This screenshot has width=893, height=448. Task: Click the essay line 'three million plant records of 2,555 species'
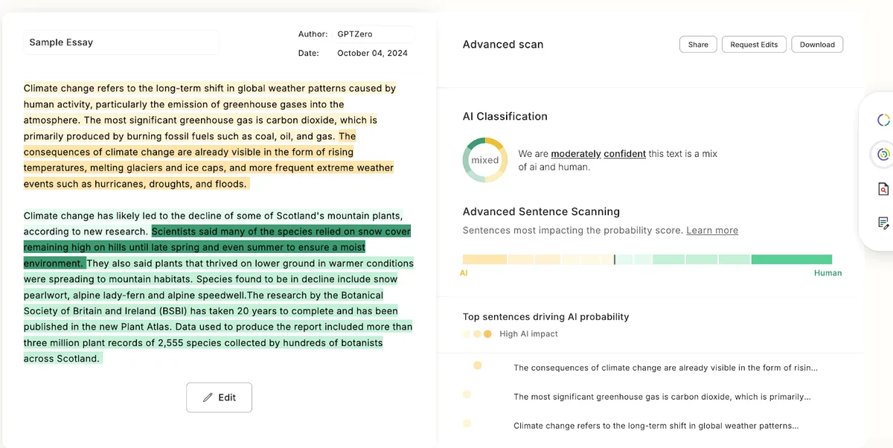pos(203,343)
